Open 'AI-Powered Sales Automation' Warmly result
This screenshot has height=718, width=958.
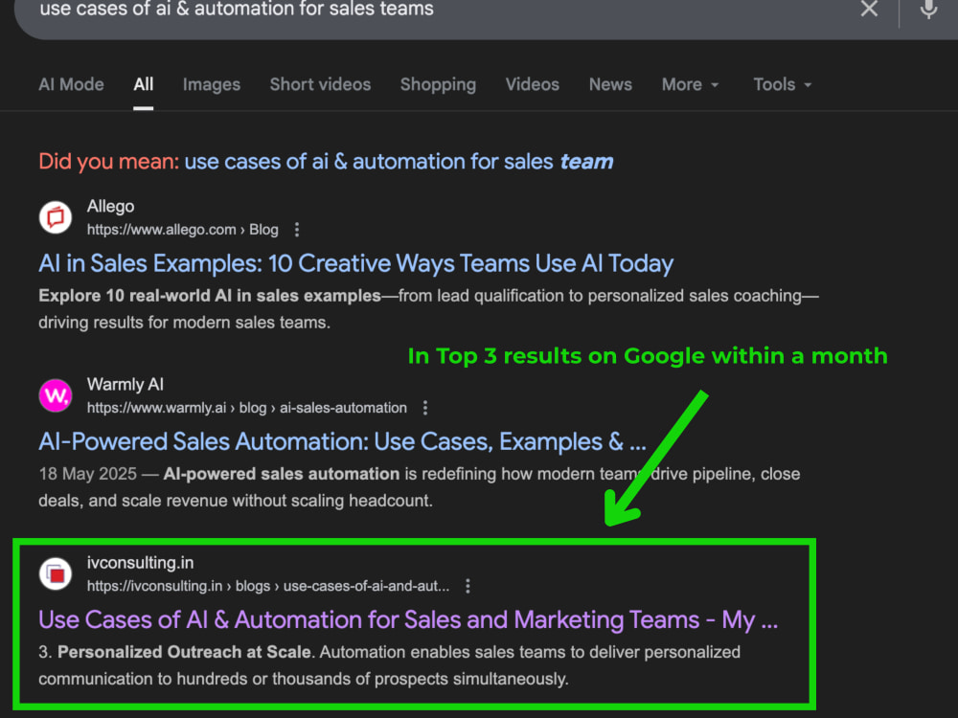(342, 442)
